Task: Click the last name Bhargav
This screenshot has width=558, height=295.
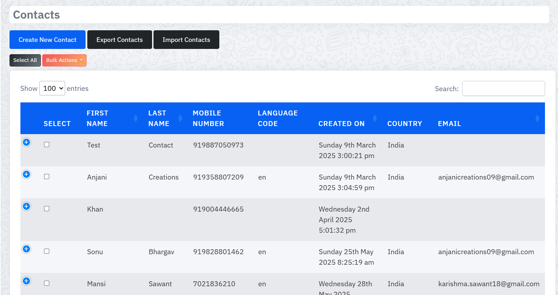Action: tap(161, 252)
